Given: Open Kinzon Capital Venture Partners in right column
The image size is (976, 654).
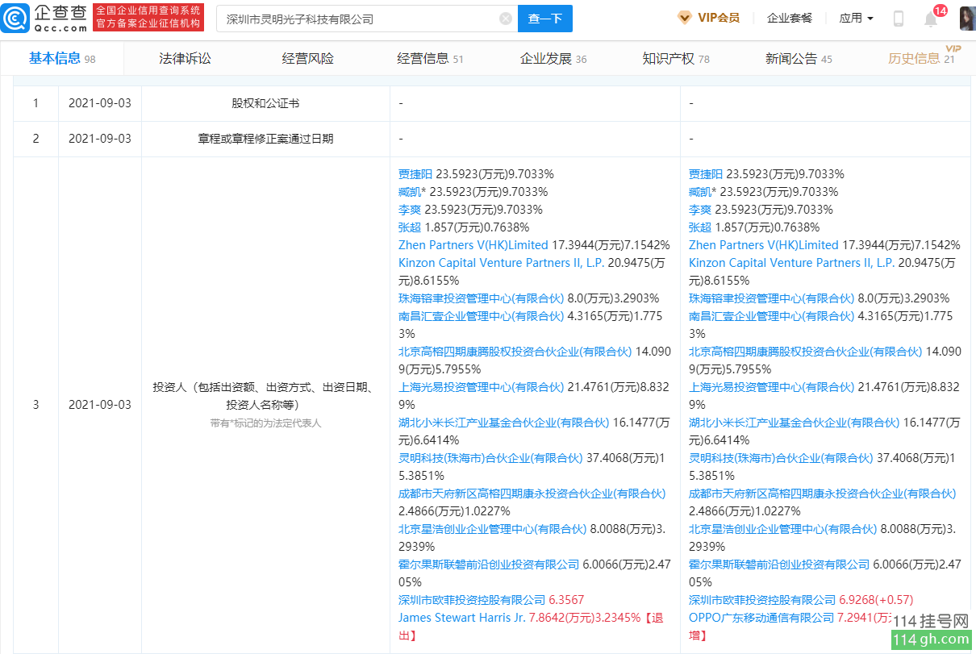Looking at the screenshot, I should tap(791, 263).
